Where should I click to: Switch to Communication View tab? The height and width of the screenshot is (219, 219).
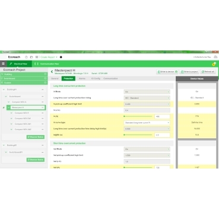47,64
